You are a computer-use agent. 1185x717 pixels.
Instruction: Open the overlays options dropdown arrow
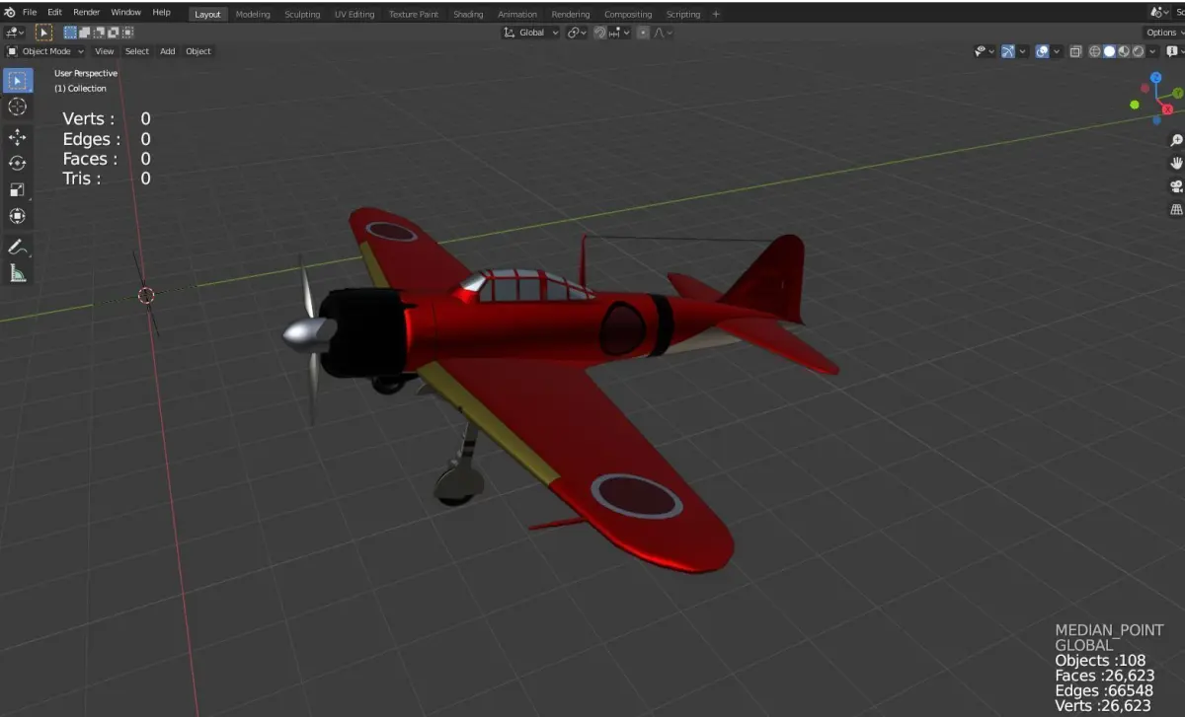[1057, 51]
